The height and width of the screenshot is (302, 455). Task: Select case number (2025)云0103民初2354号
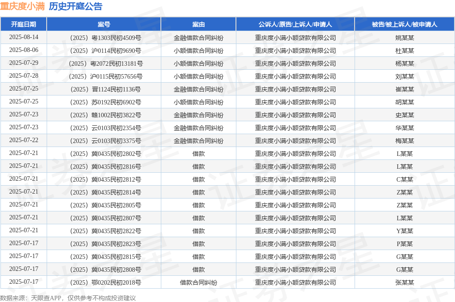pos(105,128)
